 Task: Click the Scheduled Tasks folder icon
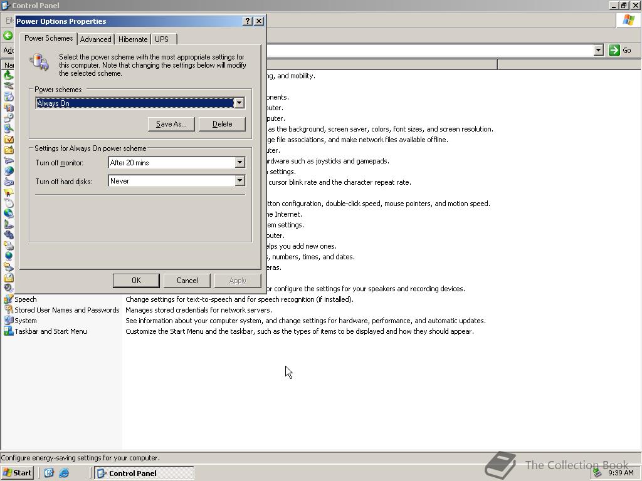(8, 277)
